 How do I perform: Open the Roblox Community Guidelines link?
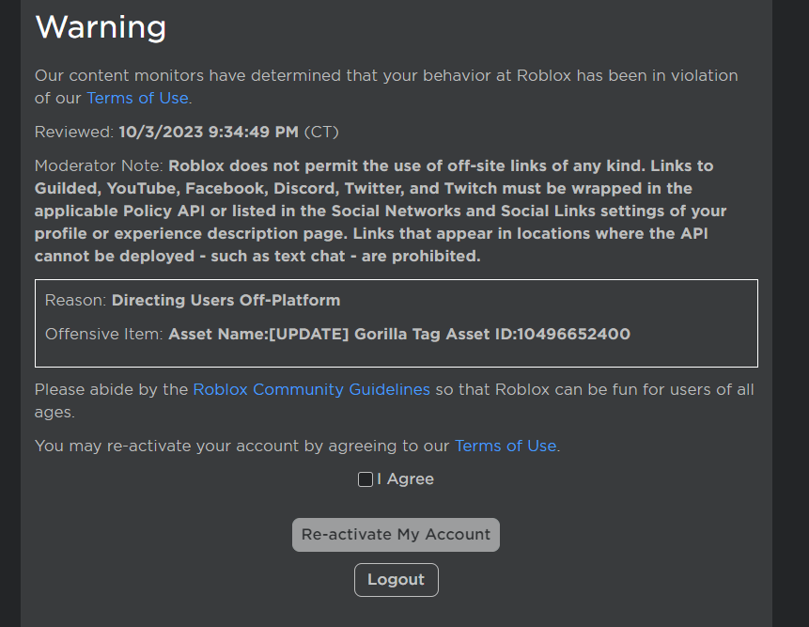point(311,389)
